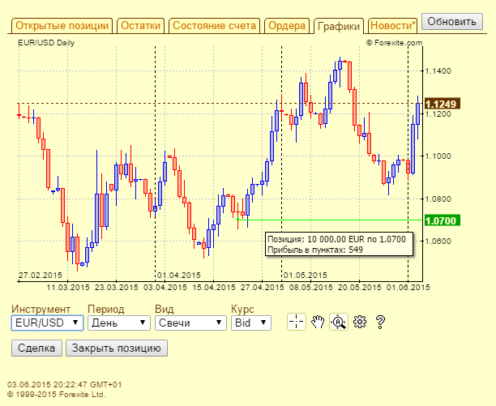Go to the Состояние счета tab
This screenshot has width=496, height=406.
coord(215,26)
